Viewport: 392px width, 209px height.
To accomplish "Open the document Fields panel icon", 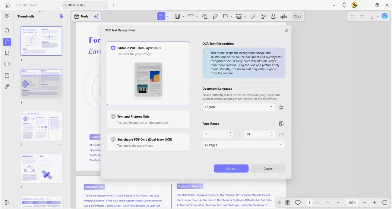I will click(7, 75).
